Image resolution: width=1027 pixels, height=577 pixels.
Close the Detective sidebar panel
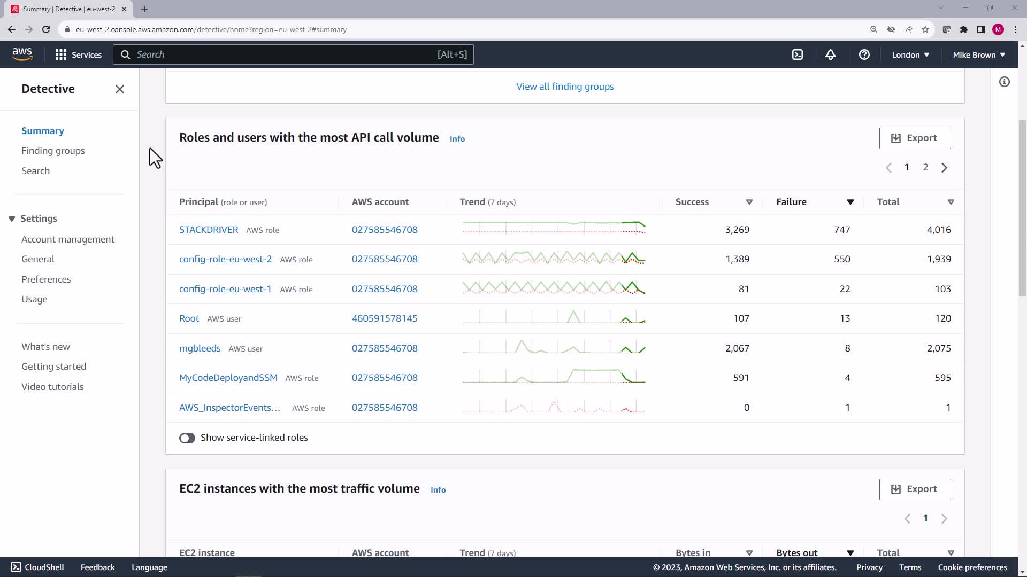(120, 89)
